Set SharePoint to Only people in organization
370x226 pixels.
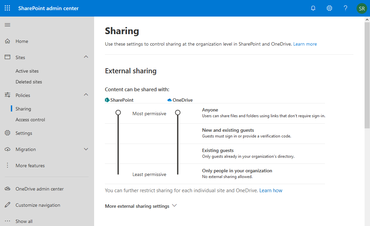118,173
